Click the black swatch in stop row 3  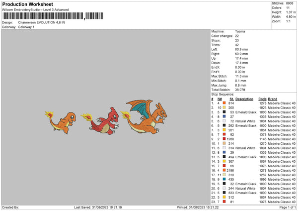(x=224, y=112)
